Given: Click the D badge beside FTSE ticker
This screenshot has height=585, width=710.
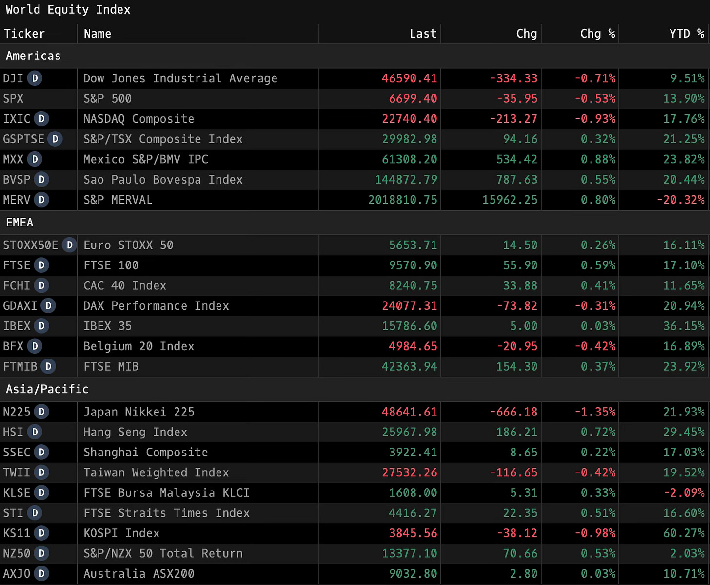Looking at the screenshot, I should coord(42,265).
